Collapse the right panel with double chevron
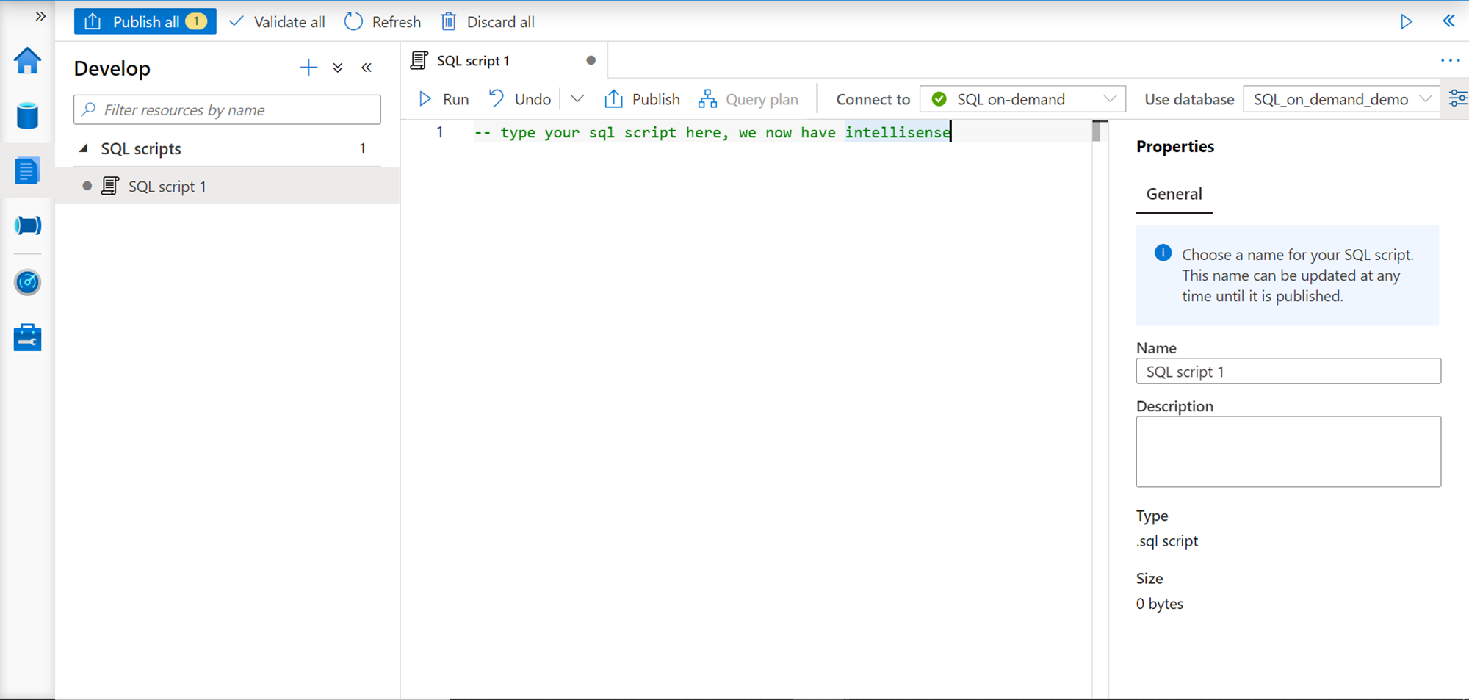The image size is (1469, 700). tap(1448, 21)
